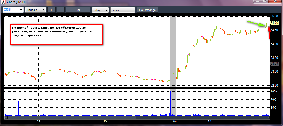Click the red-bordered annotation text box
Image resolution: width=283 pixels, height=126 pixels.
(57, 34)
